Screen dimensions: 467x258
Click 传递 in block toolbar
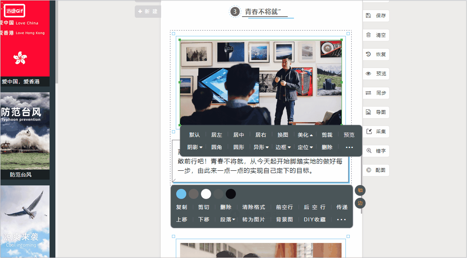(x=342, y=207)
